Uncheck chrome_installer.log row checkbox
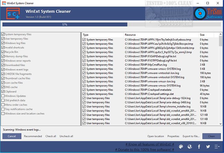 coord(84,107)
